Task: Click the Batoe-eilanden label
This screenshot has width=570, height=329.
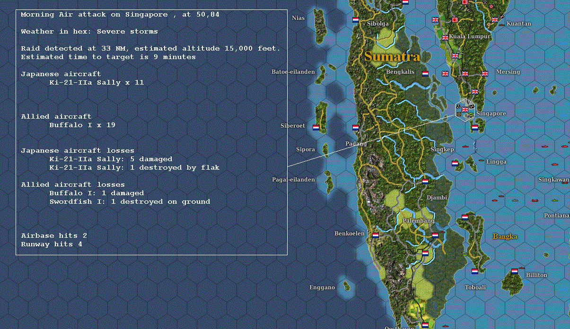Action: point(293,72)
